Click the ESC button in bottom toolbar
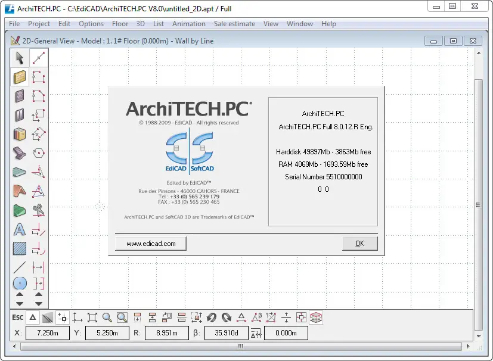The width and height of the screenshot is (493, 361). [x=18, y=318]
